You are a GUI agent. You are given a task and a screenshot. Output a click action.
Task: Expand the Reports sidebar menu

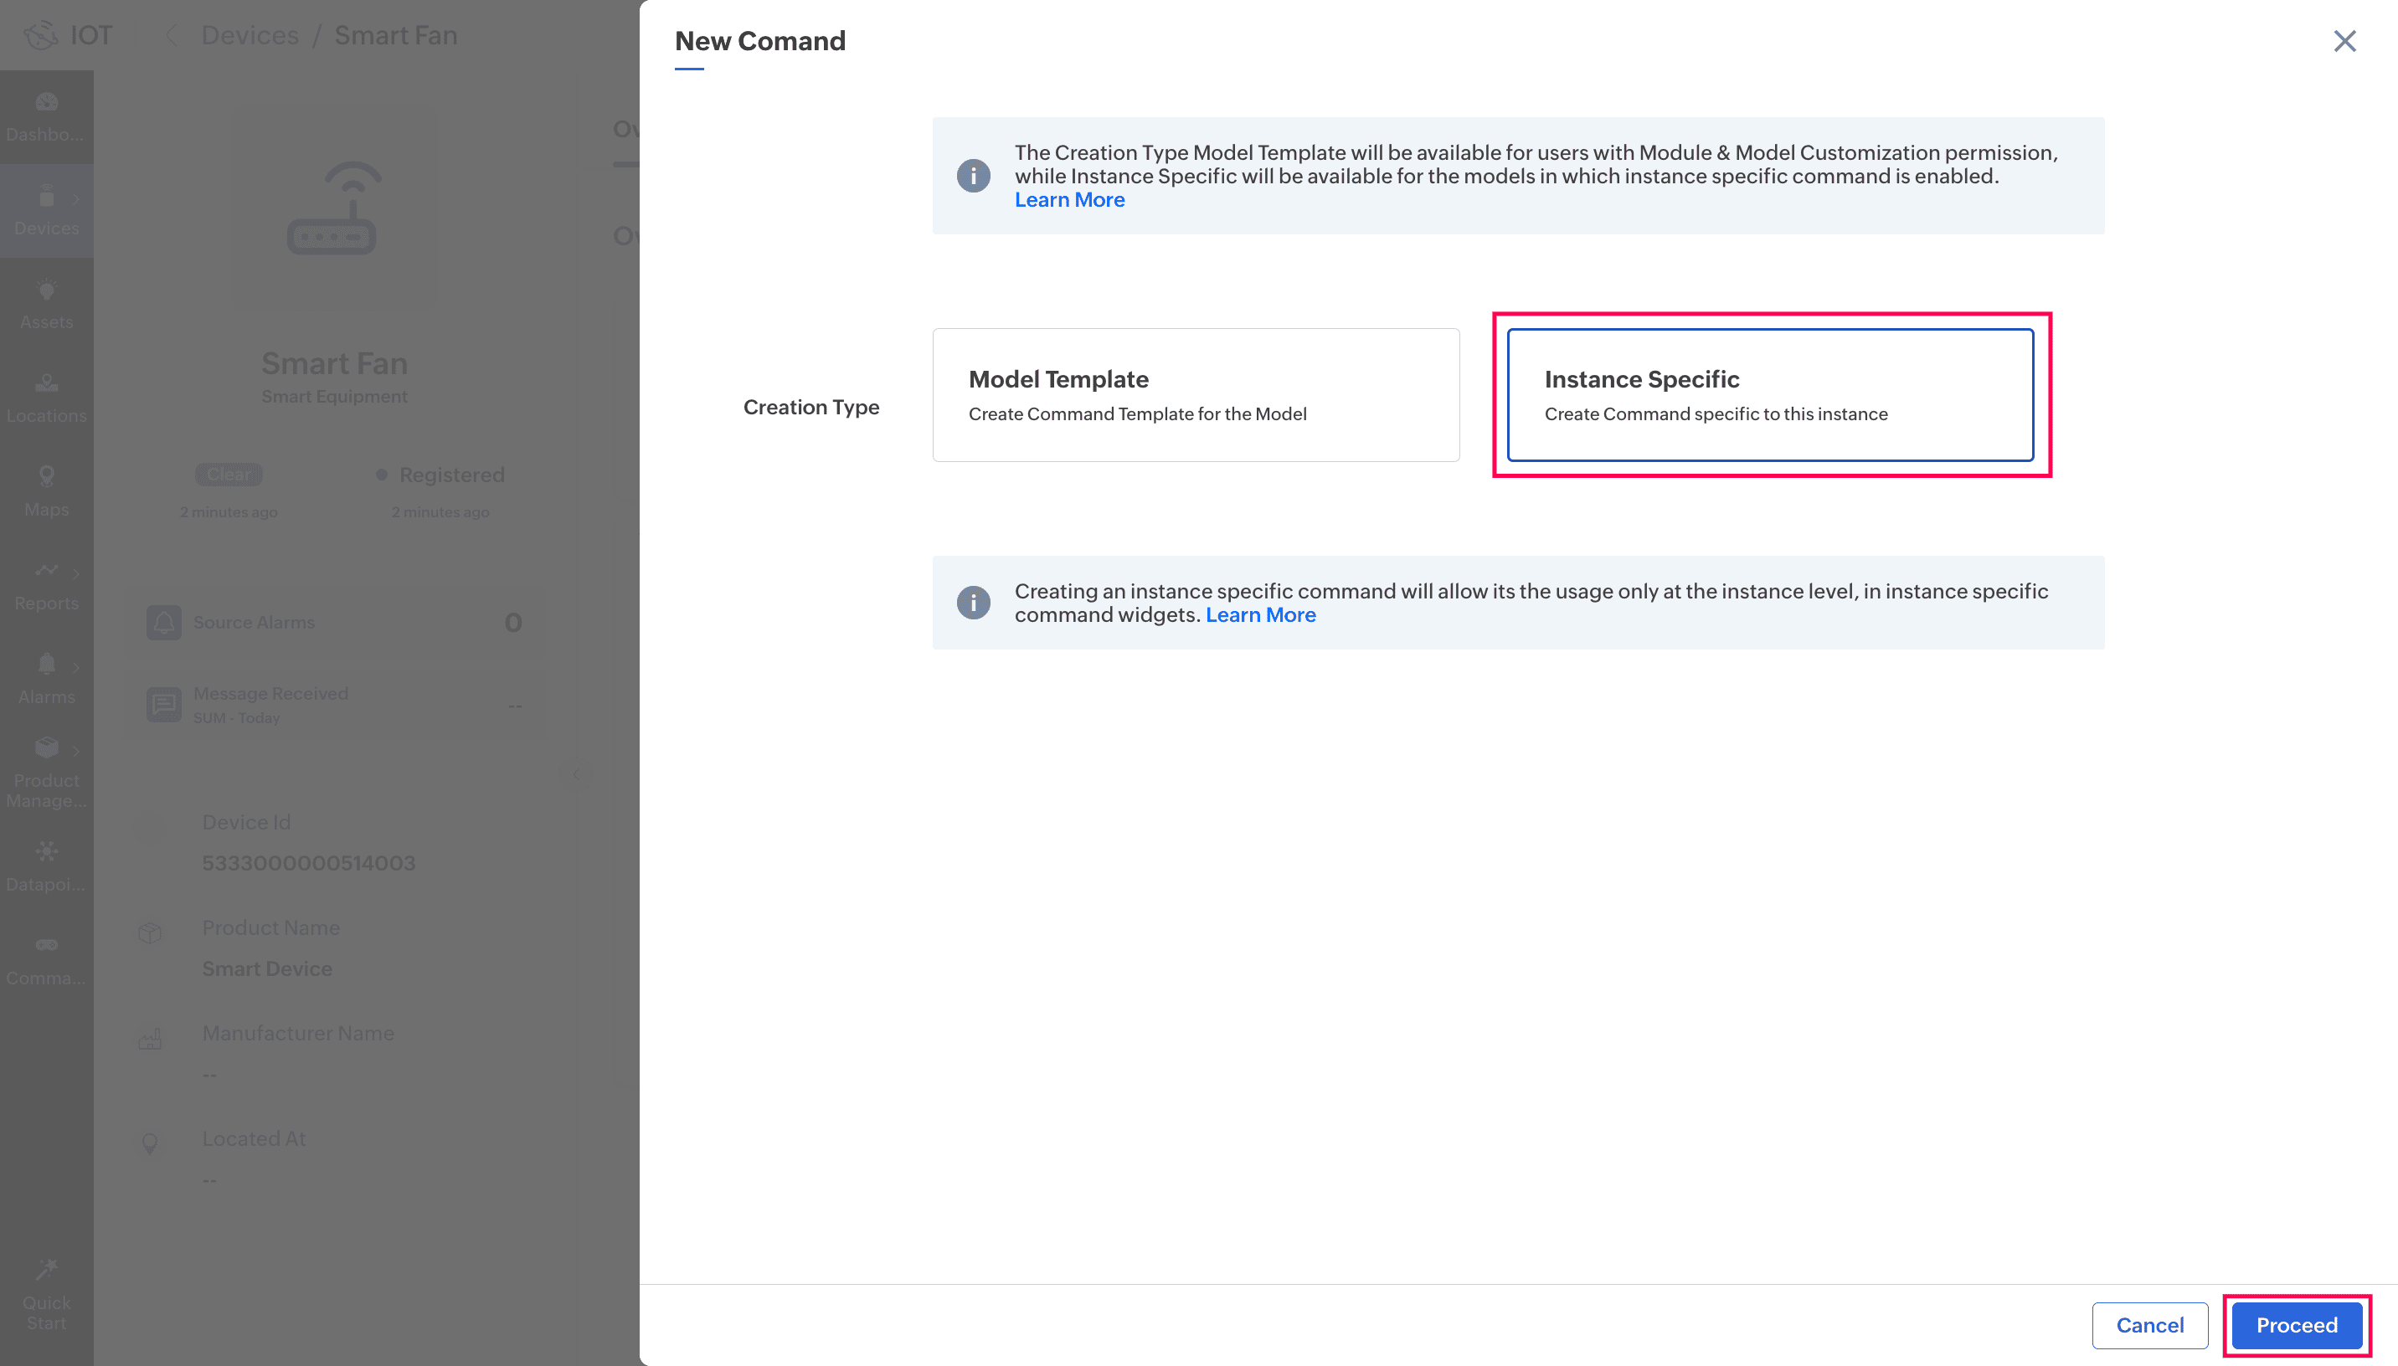46,585
